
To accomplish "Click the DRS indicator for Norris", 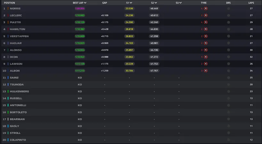I will 228,9.
